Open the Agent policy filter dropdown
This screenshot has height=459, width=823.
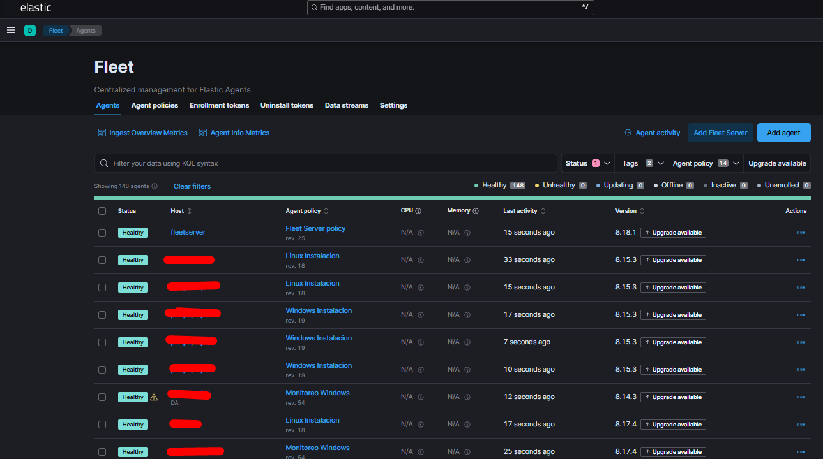706,163
